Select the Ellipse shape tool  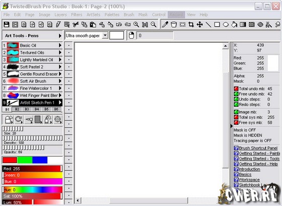click(226, 25)
